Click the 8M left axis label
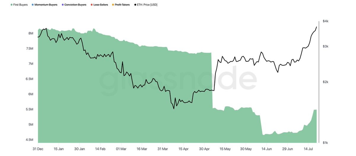356x156 pixels. click(31, 33)
